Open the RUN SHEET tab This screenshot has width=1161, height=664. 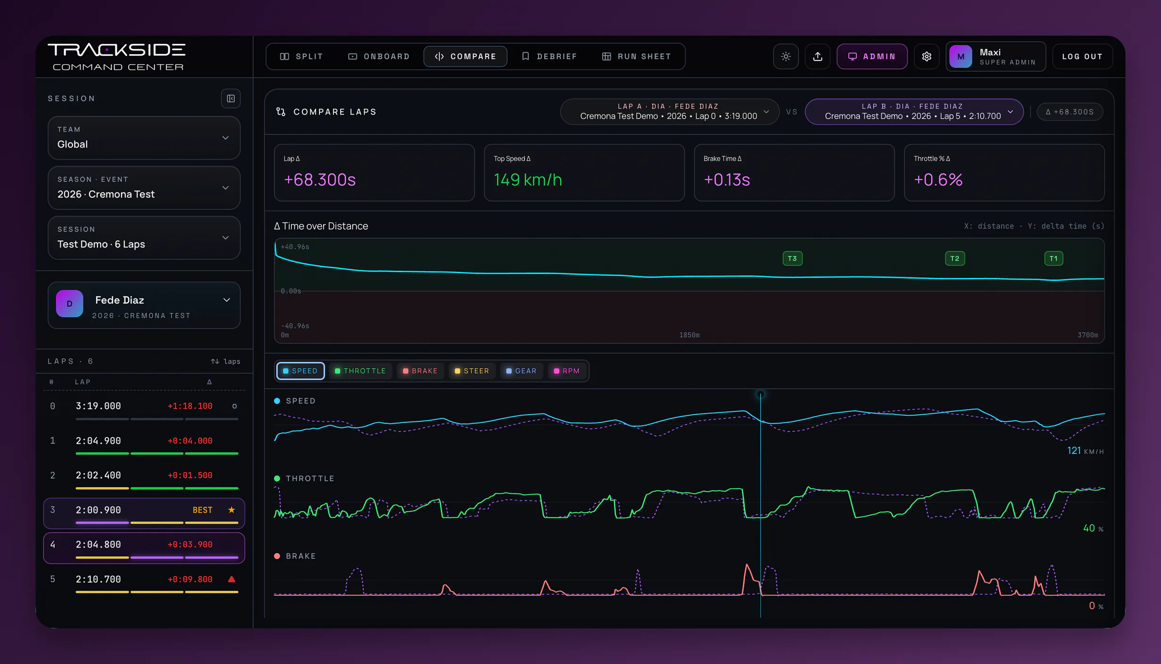pos(637,57)
